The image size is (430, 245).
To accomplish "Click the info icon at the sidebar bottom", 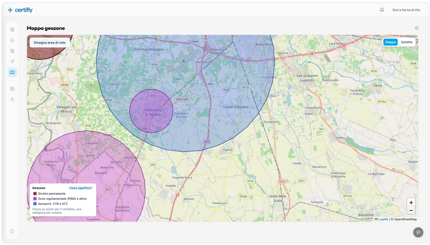I will [12, 231].
